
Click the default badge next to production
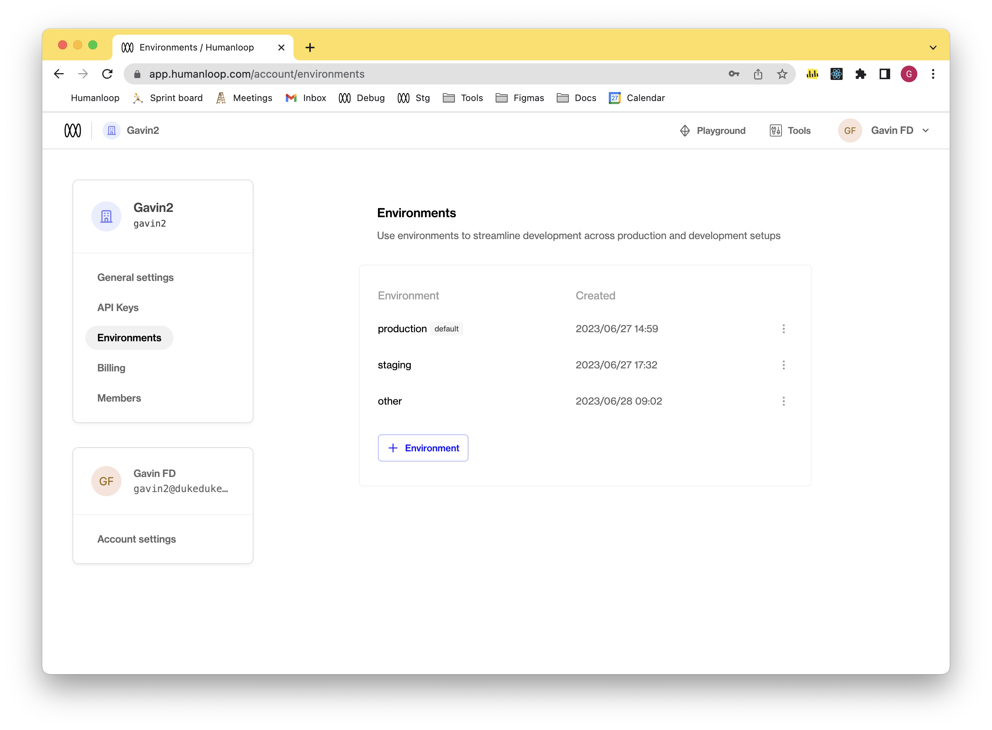point(447,329)
